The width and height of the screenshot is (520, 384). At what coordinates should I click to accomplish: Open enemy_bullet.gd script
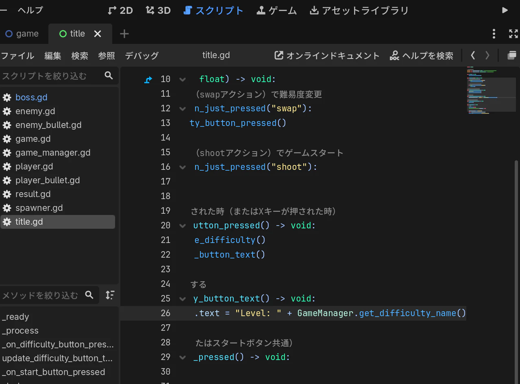click(48, 125)
